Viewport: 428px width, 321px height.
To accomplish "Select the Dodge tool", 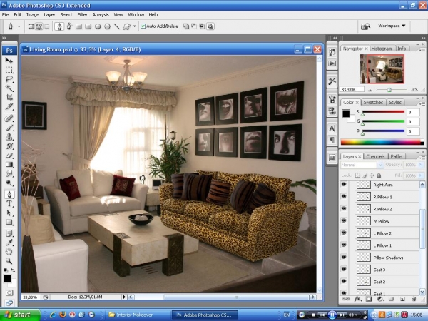I will [x=9, y=183].
